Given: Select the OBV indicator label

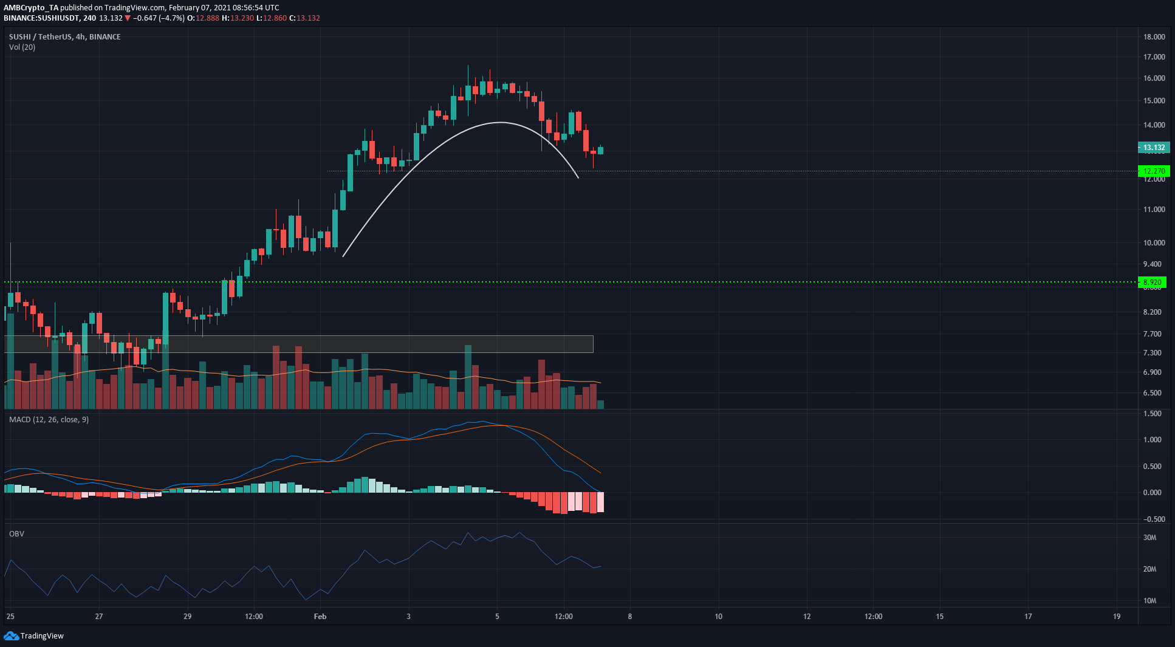Looking at the screenshot, I should tap(16, 533).
